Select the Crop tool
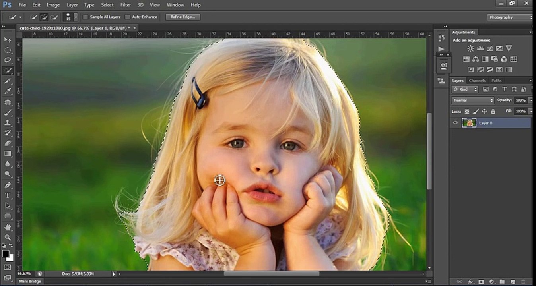 pos(8,81)
